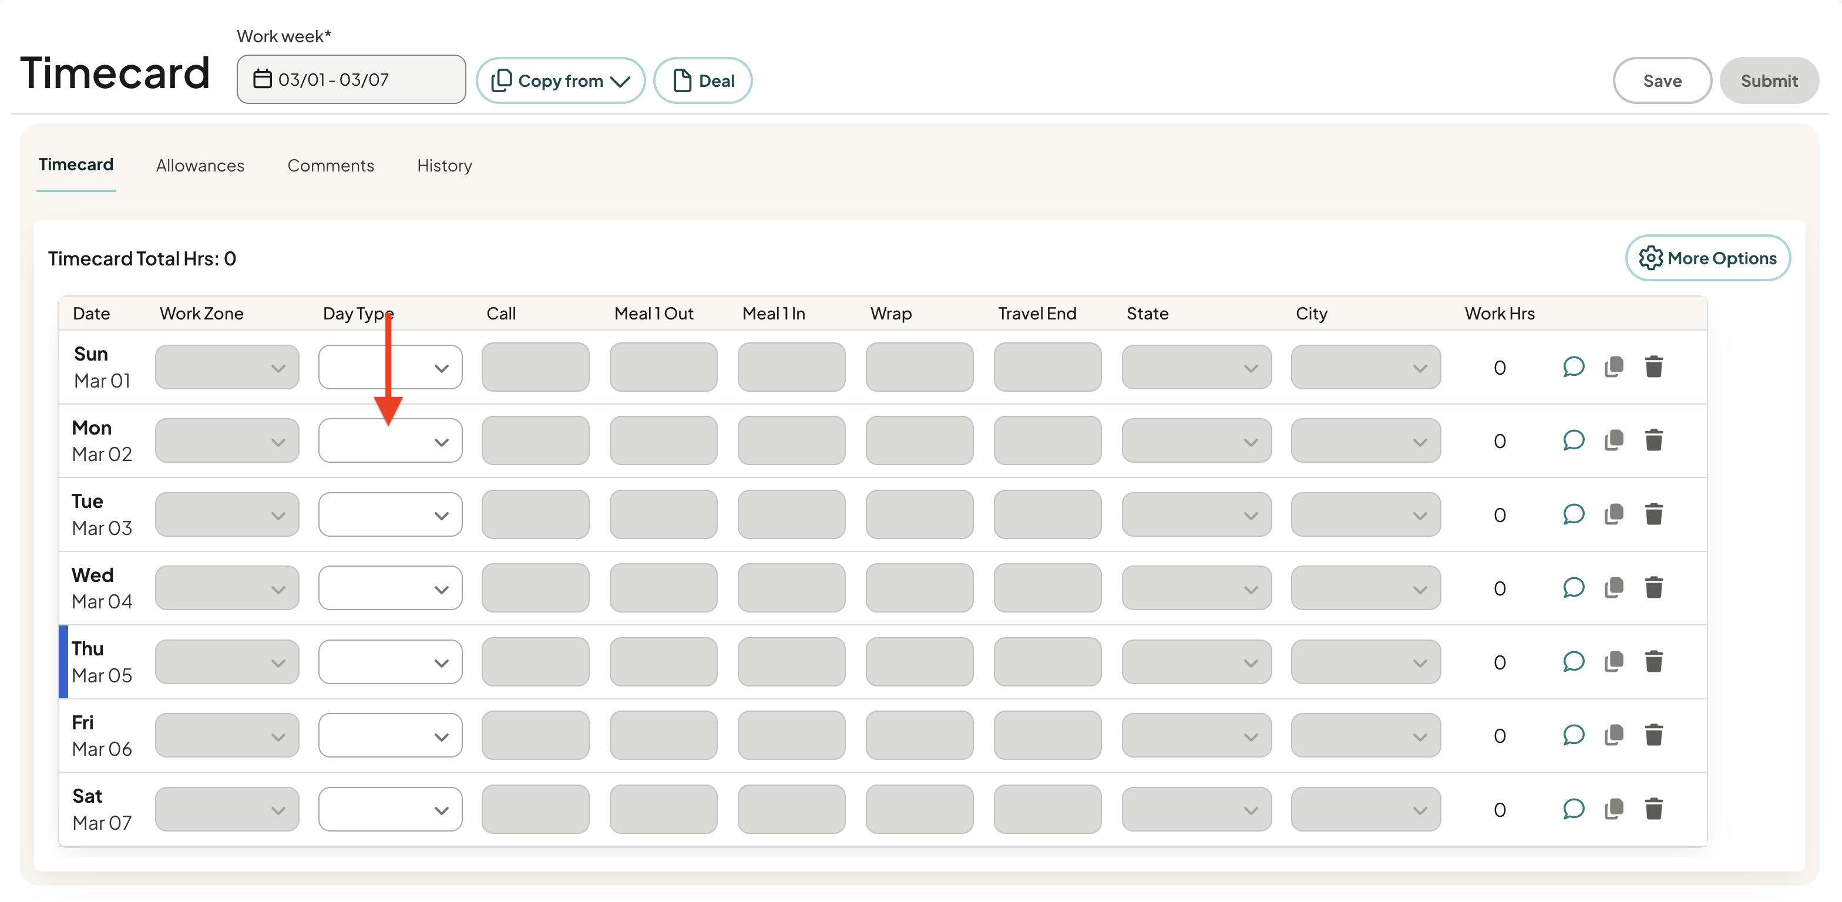Copy the Sun Mar 01 row
The width and height of the screenshot is (1842, 902).
(x=1614, y=366)
